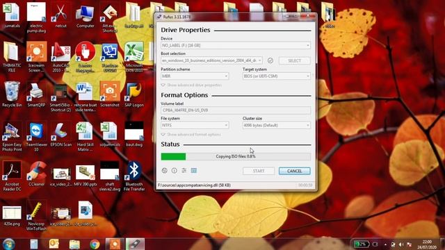
Task: Click the volume speaker tray icon
Action: (401, 244)
